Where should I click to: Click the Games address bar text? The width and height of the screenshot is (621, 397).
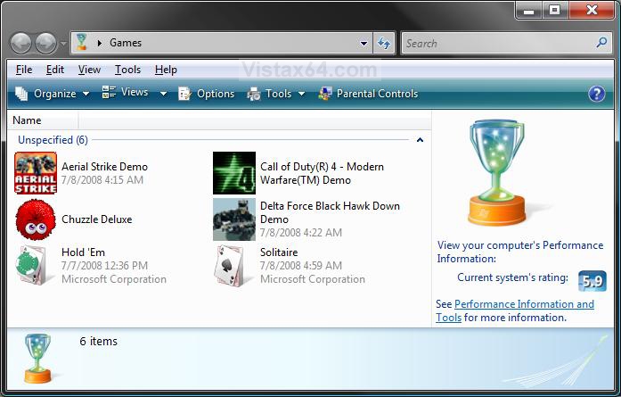tap(126, 43)
